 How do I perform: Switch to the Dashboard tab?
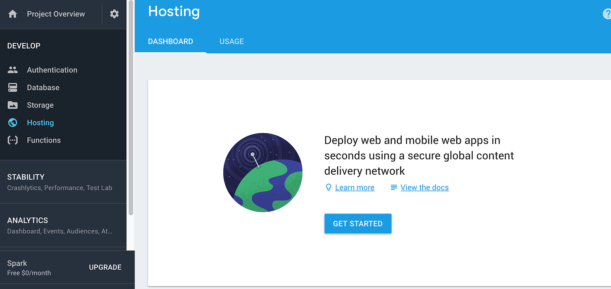[170, 42]
